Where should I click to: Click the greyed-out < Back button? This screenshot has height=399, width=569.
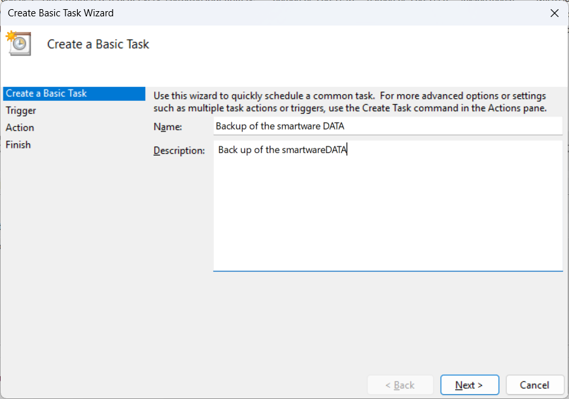pos(400,385)
